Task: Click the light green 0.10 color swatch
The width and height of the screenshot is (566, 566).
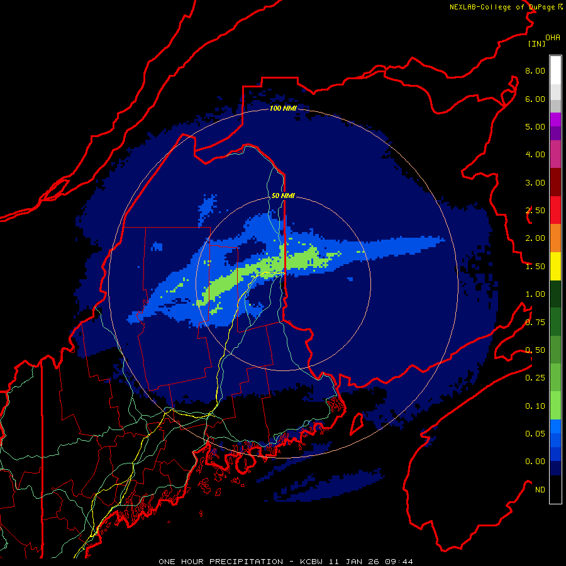Action: (555, 406)
